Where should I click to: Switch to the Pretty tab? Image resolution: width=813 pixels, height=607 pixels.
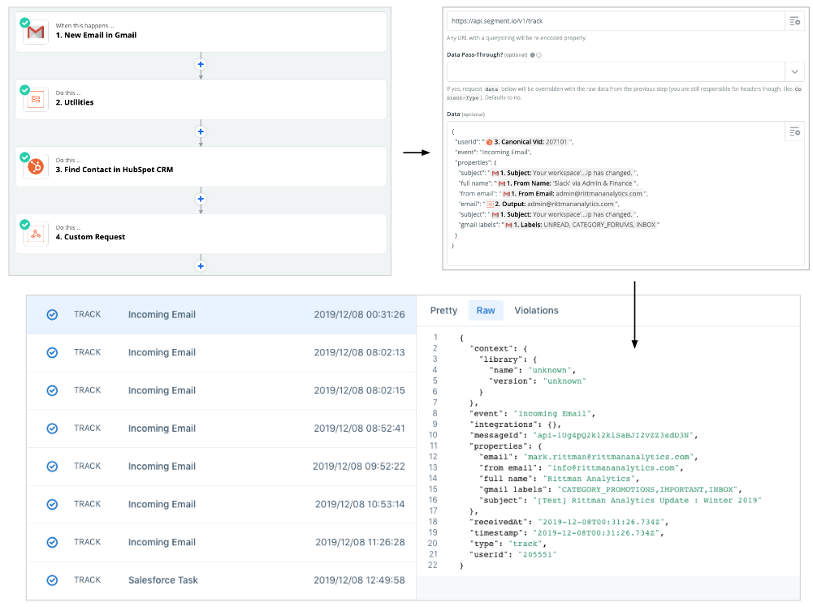(x=443, y=311)
